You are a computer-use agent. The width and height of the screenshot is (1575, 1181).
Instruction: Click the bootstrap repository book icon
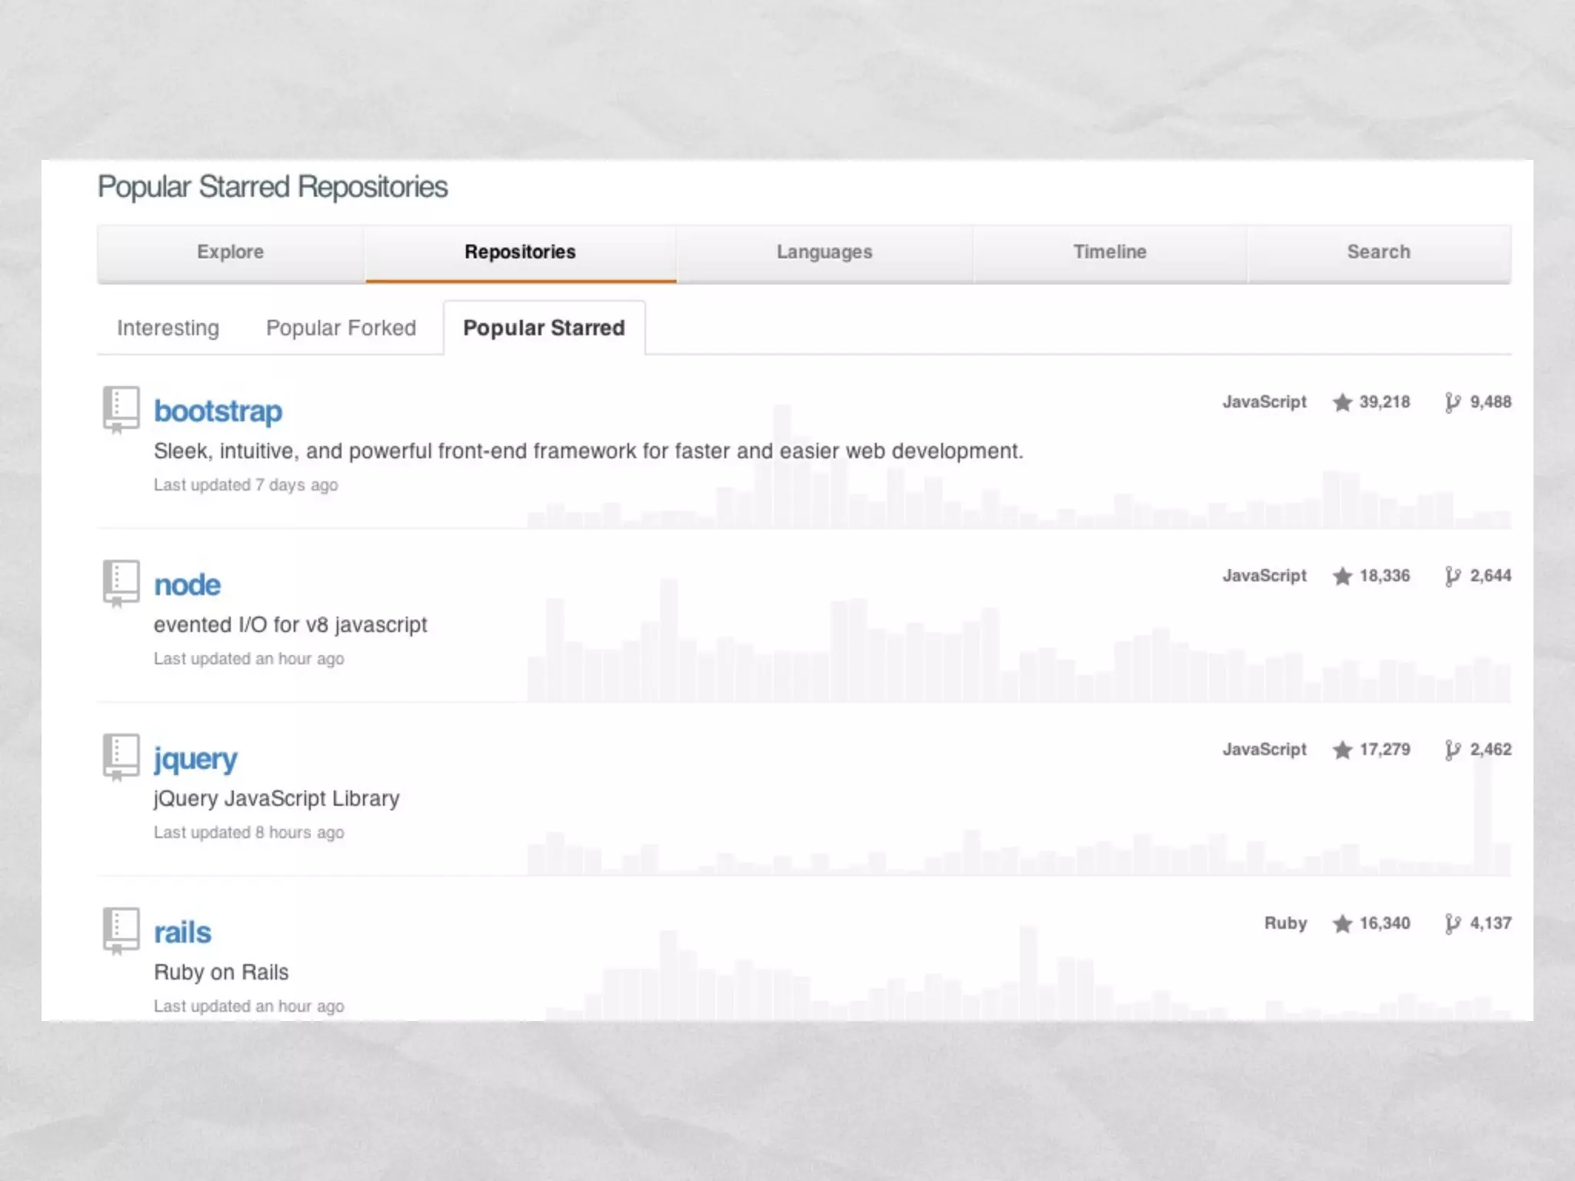[x=122, y=409]
